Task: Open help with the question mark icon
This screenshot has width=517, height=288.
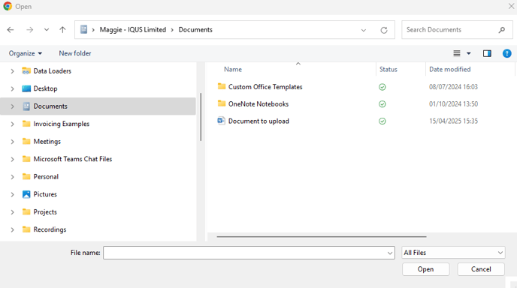Action: (x=506, y=53)
